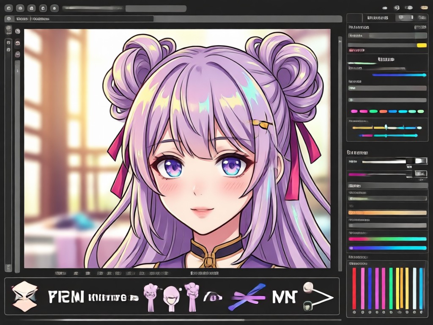Image resolution: width=433 pixels, height=325 pixels.
Task: Pick the first blue pill color swatch
Action: pyautogui.click(x=393, y=111)
